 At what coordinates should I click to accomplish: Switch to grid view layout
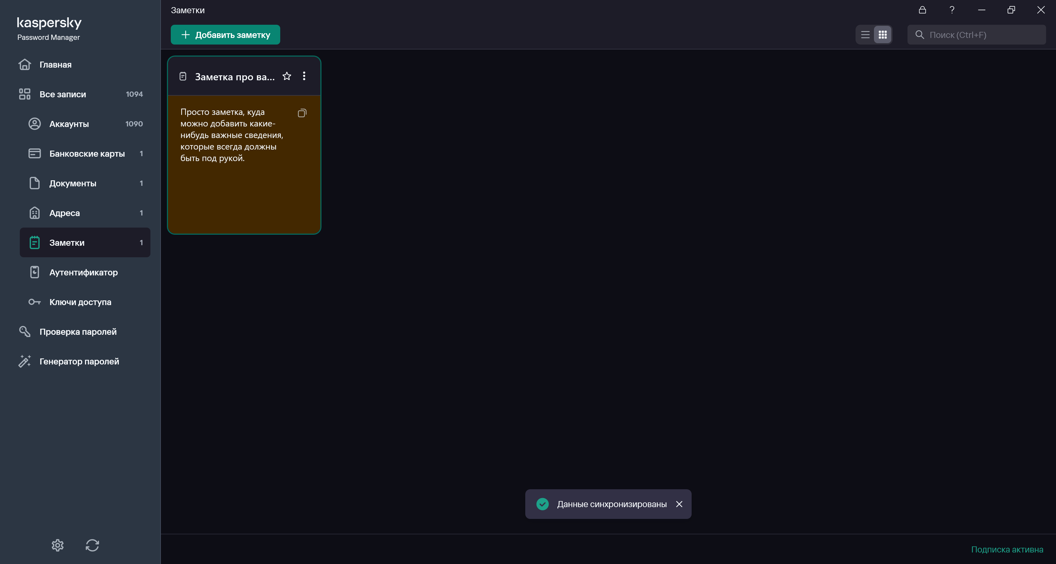click(882, 35)
